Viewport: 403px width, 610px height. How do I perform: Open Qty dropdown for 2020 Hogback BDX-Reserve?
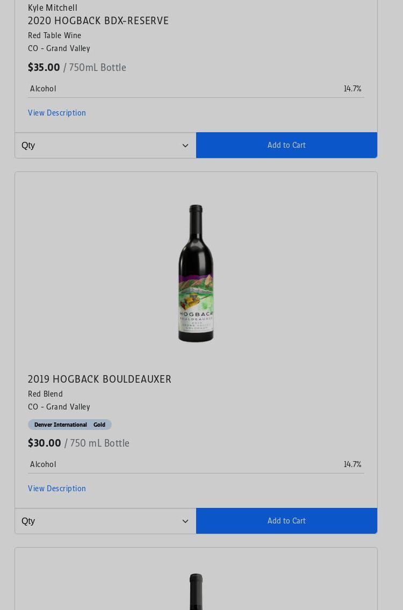105,145
